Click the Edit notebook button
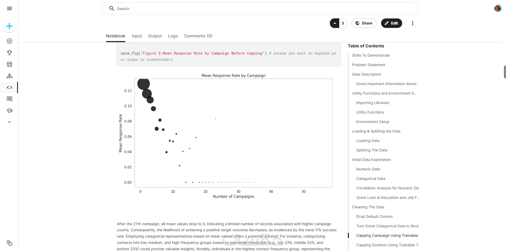This screenshot has height=251, width=506. click(391, 23)
